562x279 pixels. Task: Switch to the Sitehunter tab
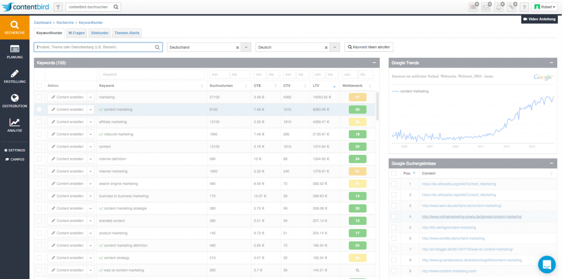(x=100, y=33)
